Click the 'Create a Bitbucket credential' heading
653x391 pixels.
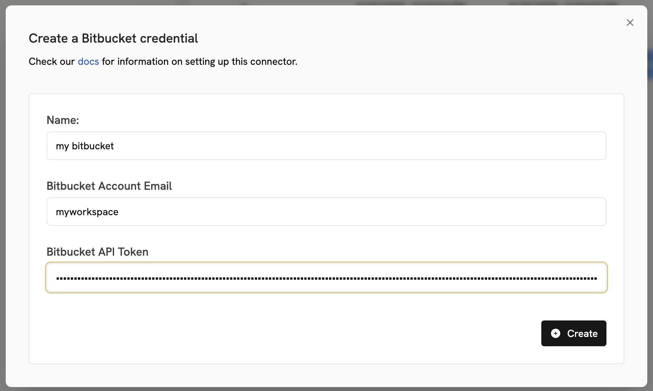coord(113,38)
